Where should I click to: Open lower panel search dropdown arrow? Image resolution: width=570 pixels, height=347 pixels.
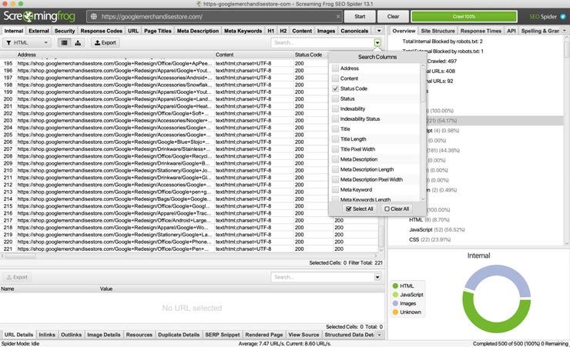[377, 277]
